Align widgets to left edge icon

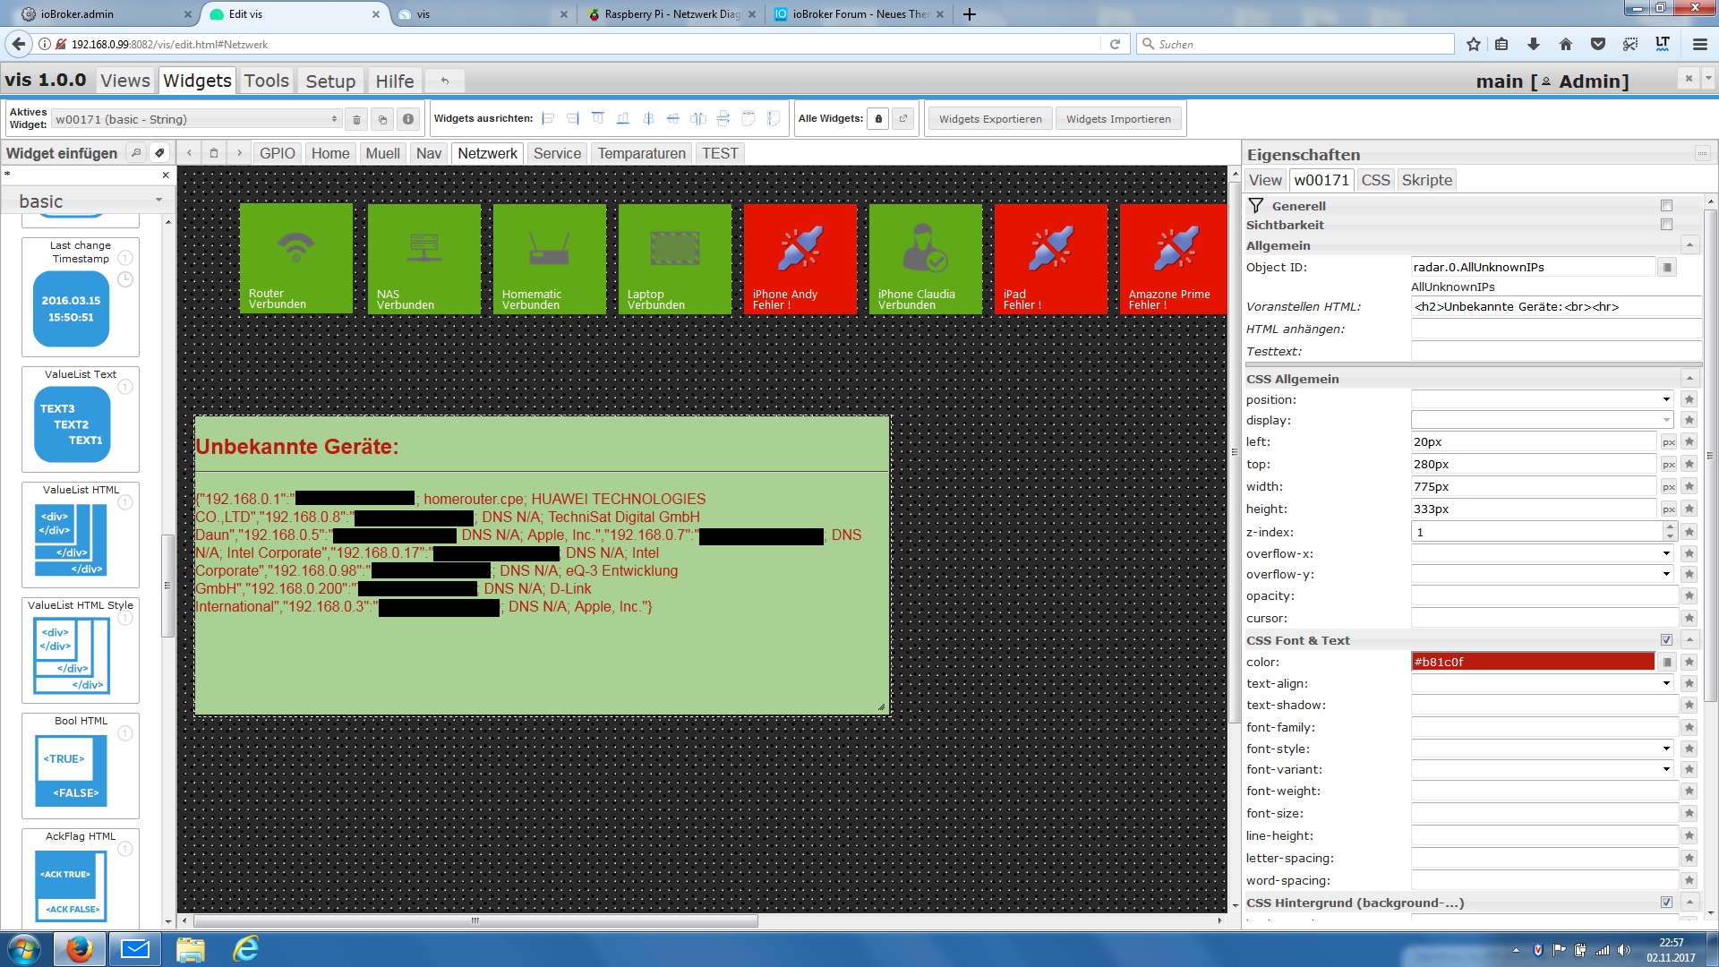click(548, 118)
